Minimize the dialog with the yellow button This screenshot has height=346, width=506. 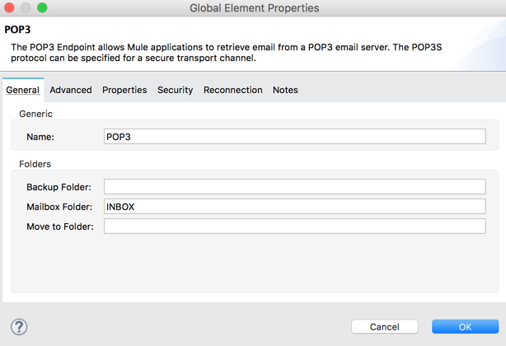point(26,8)
